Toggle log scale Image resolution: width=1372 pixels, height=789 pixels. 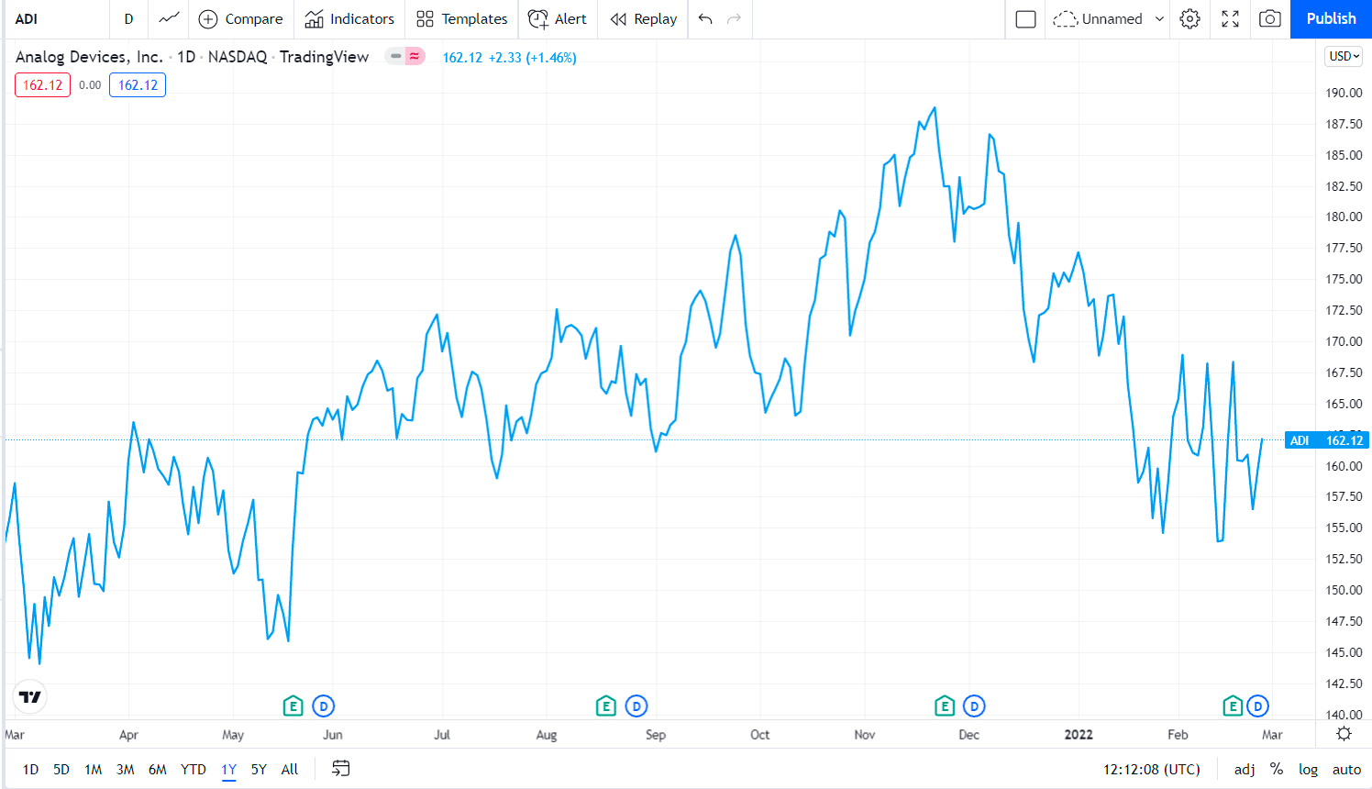coord(1309,770)
